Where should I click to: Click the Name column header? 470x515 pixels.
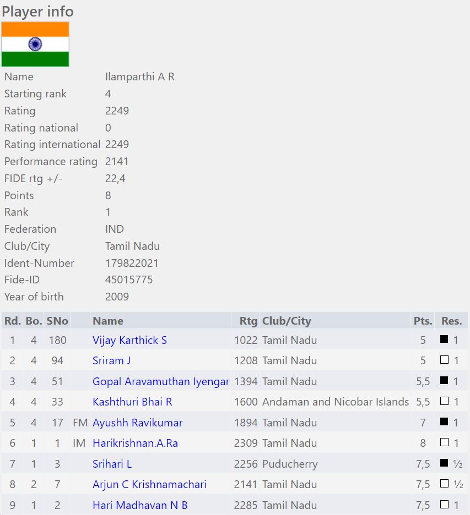click(x=108, y=321)
